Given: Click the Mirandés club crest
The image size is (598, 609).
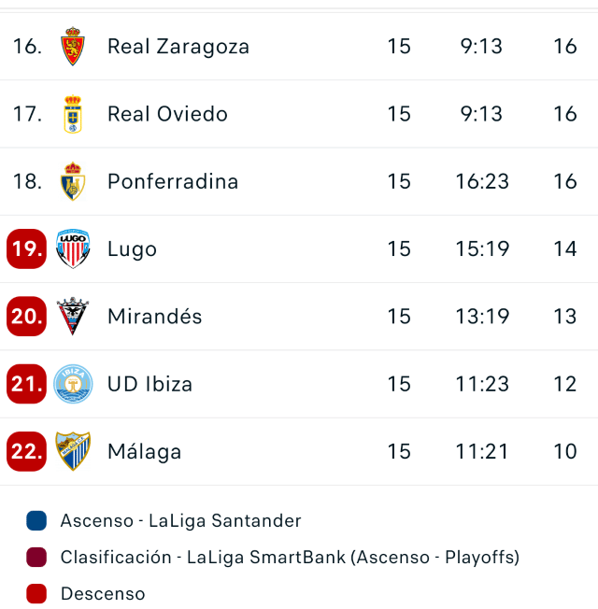Looking at the screenshot, I should coord(73,317).
